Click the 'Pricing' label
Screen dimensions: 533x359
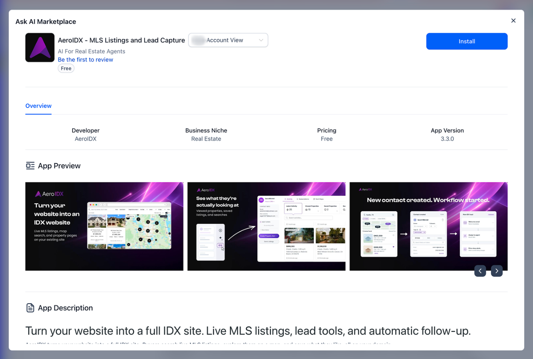(327, 130)
